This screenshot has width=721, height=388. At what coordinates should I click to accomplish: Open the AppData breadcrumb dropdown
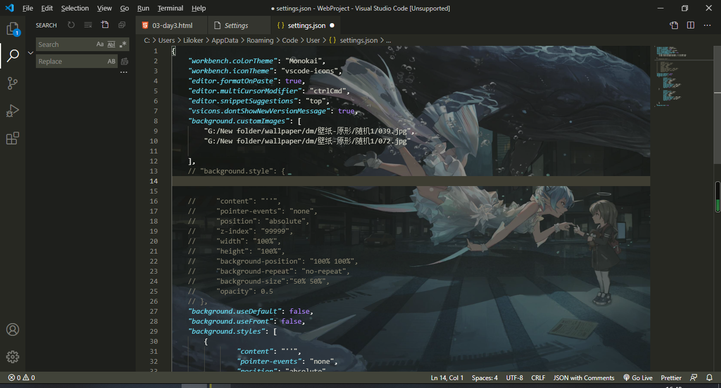tap(225, 40)
